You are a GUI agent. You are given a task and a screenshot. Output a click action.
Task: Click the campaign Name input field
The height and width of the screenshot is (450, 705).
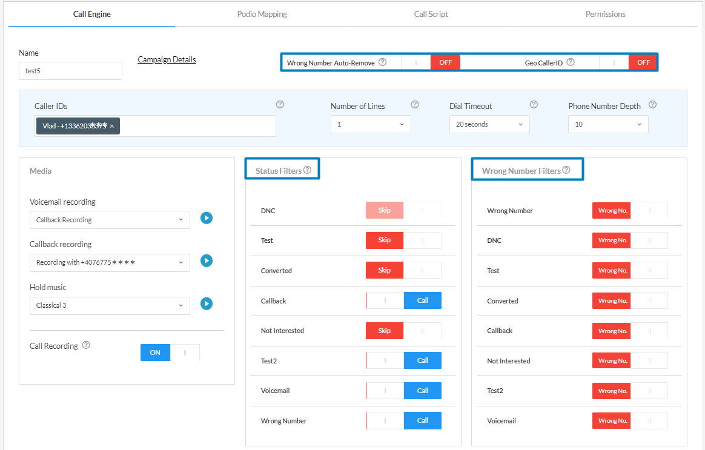click(70, 71)
